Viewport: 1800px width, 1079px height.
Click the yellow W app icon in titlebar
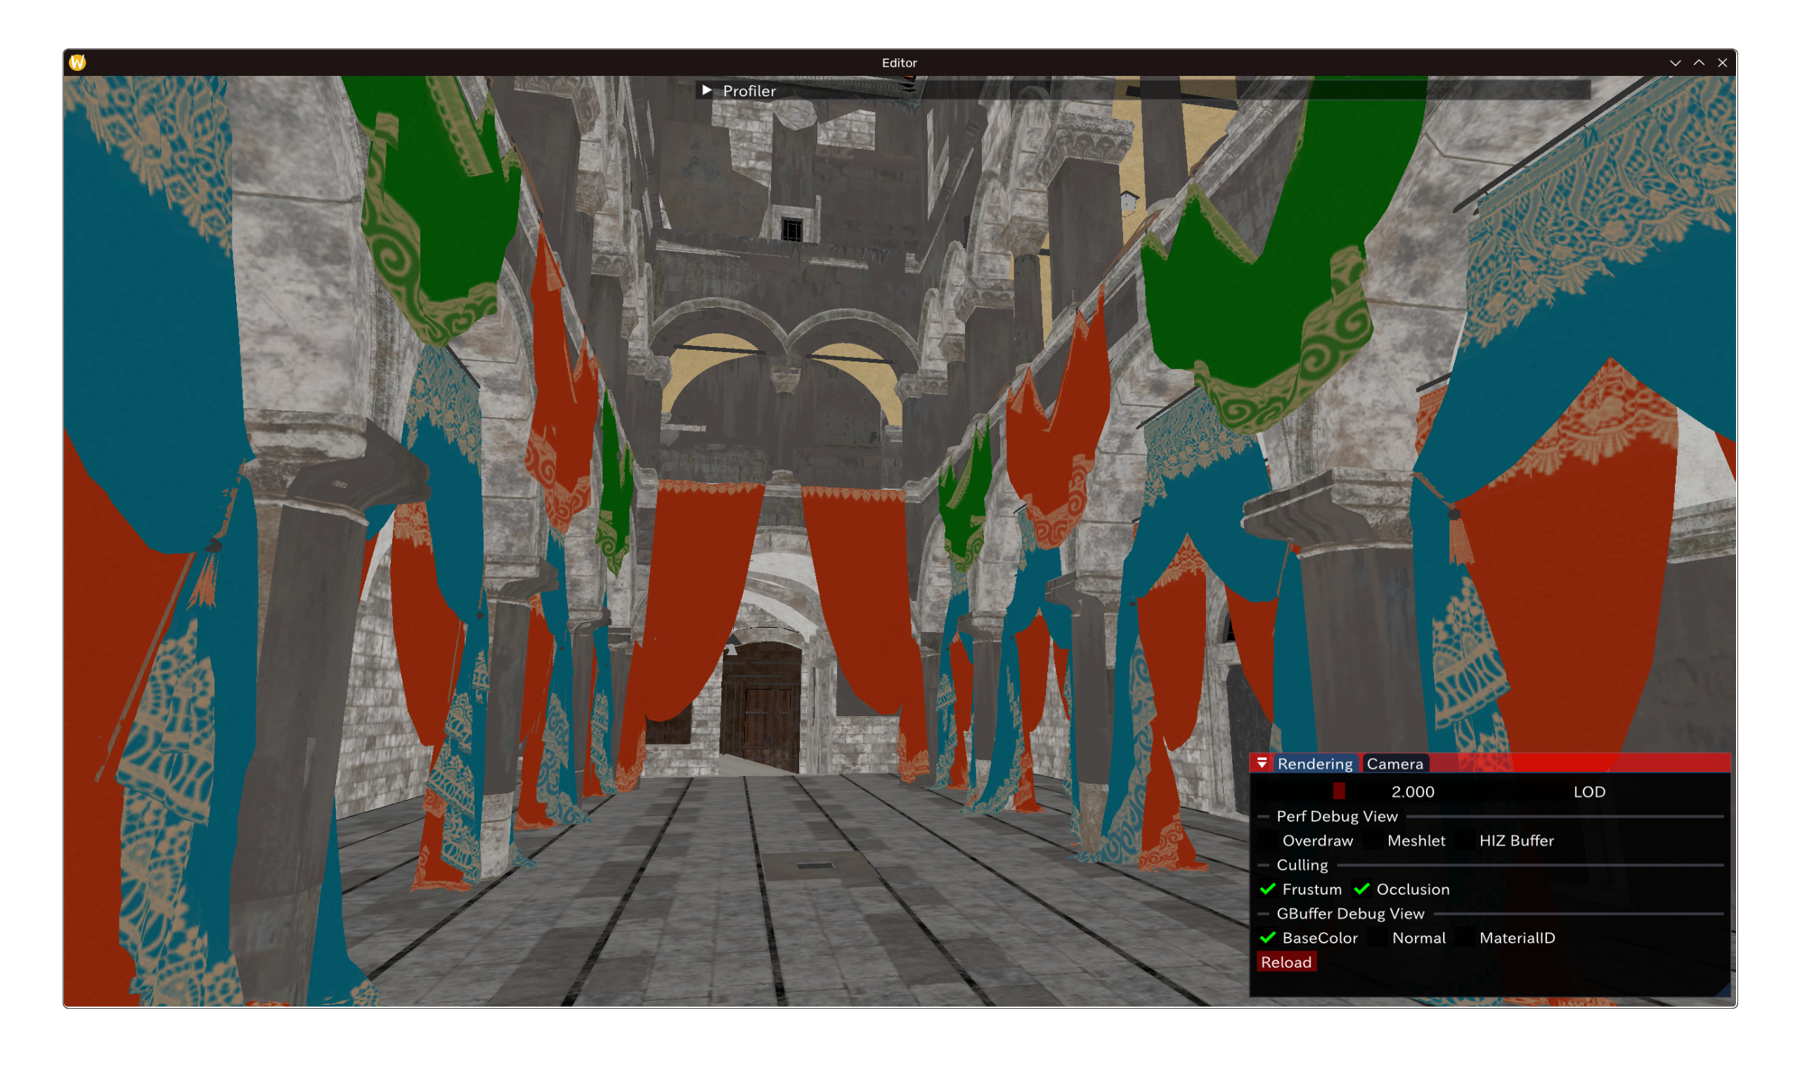click(77, 63)
